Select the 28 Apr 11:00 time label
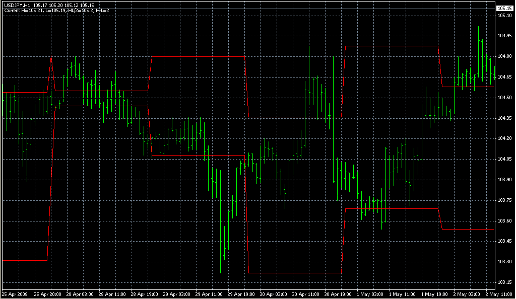The width and height of the screenshot is (516, 299). (x=112, y=294)
